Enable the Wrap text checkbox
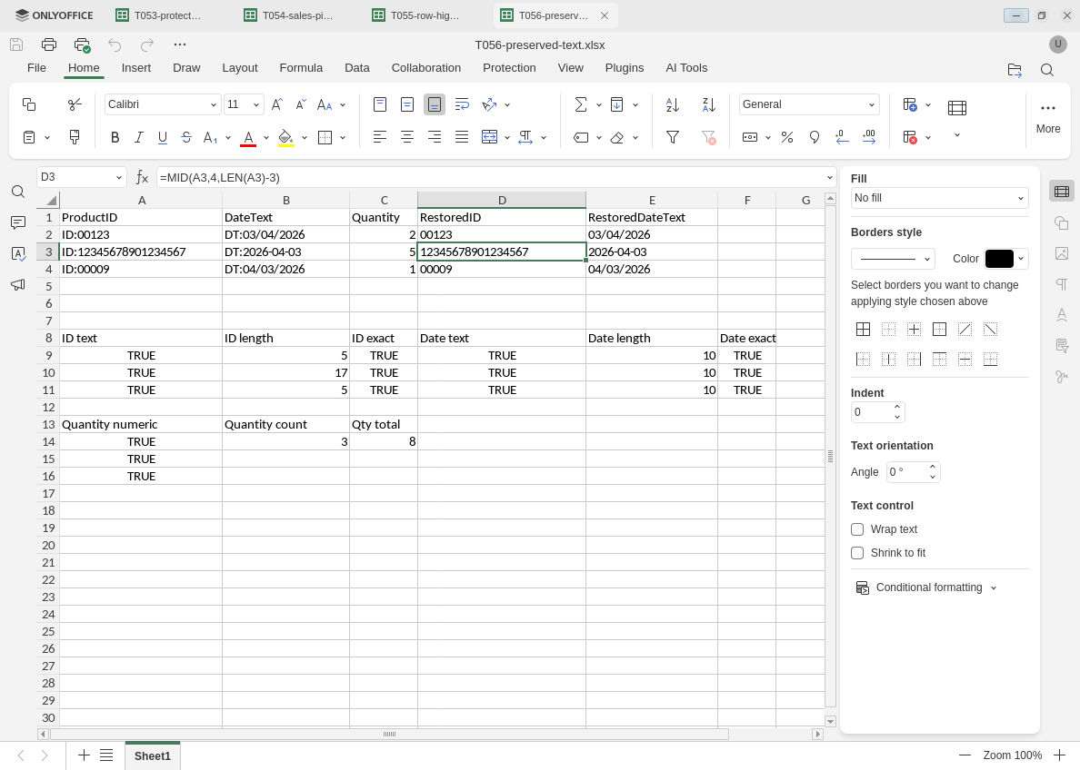The width and height of the screenshot is (1080, 770). pos(857,529)
